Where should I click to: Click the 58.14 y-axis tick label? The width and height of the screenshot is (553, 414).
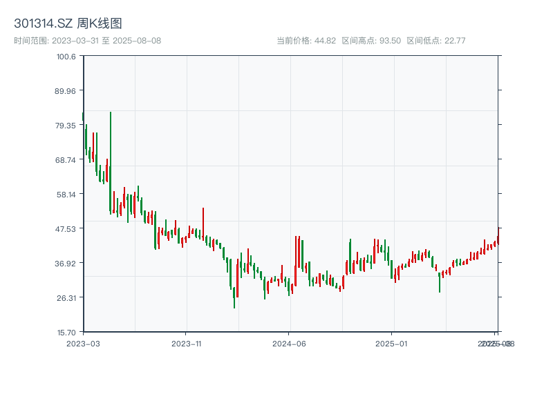tap(66, 195)
